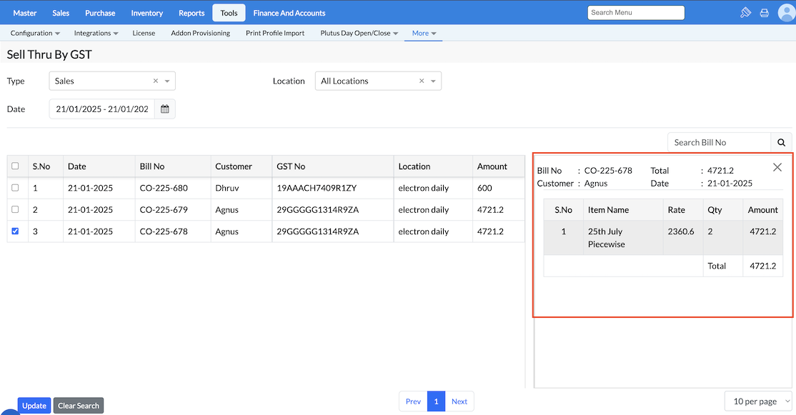Click the Update button
The image size is (796, 415).
(34, 406)
